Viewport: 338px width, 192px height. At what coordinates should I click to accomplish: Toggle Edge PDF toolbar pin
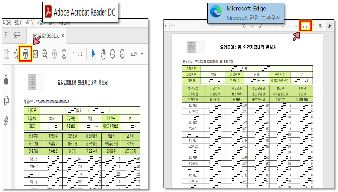coord(329,26)
